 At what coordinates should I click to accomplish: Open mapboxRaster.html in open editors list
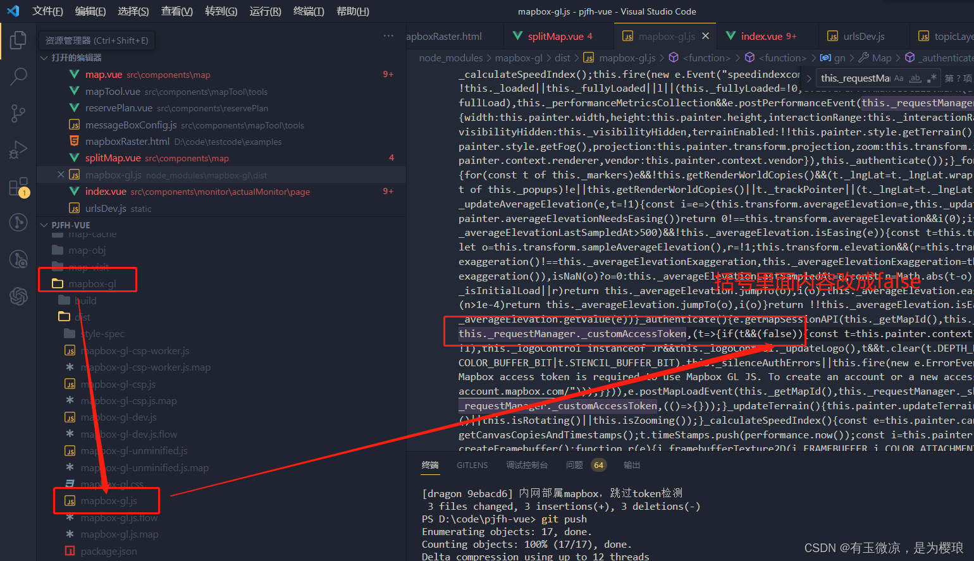221,142
